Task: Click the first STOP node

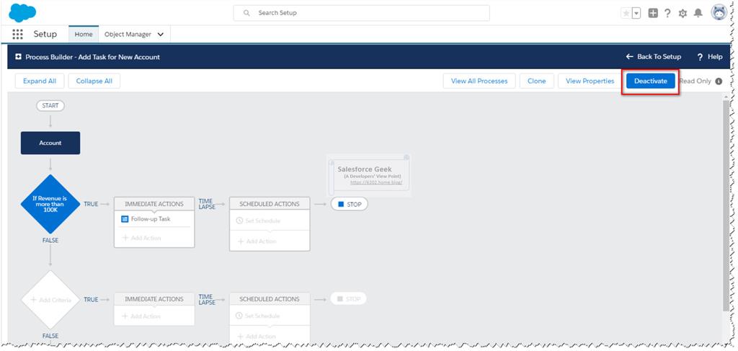Action: (350, 204)
